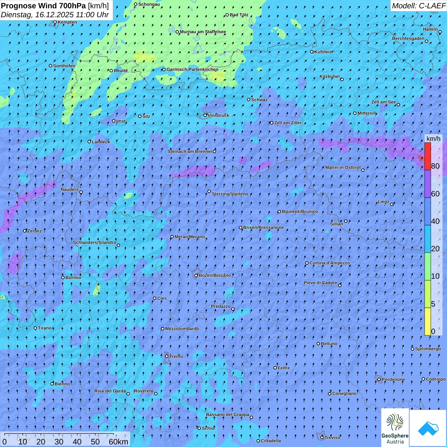
Task: Click the cyan 20 km/h legend segment
Action: (428, 239)
